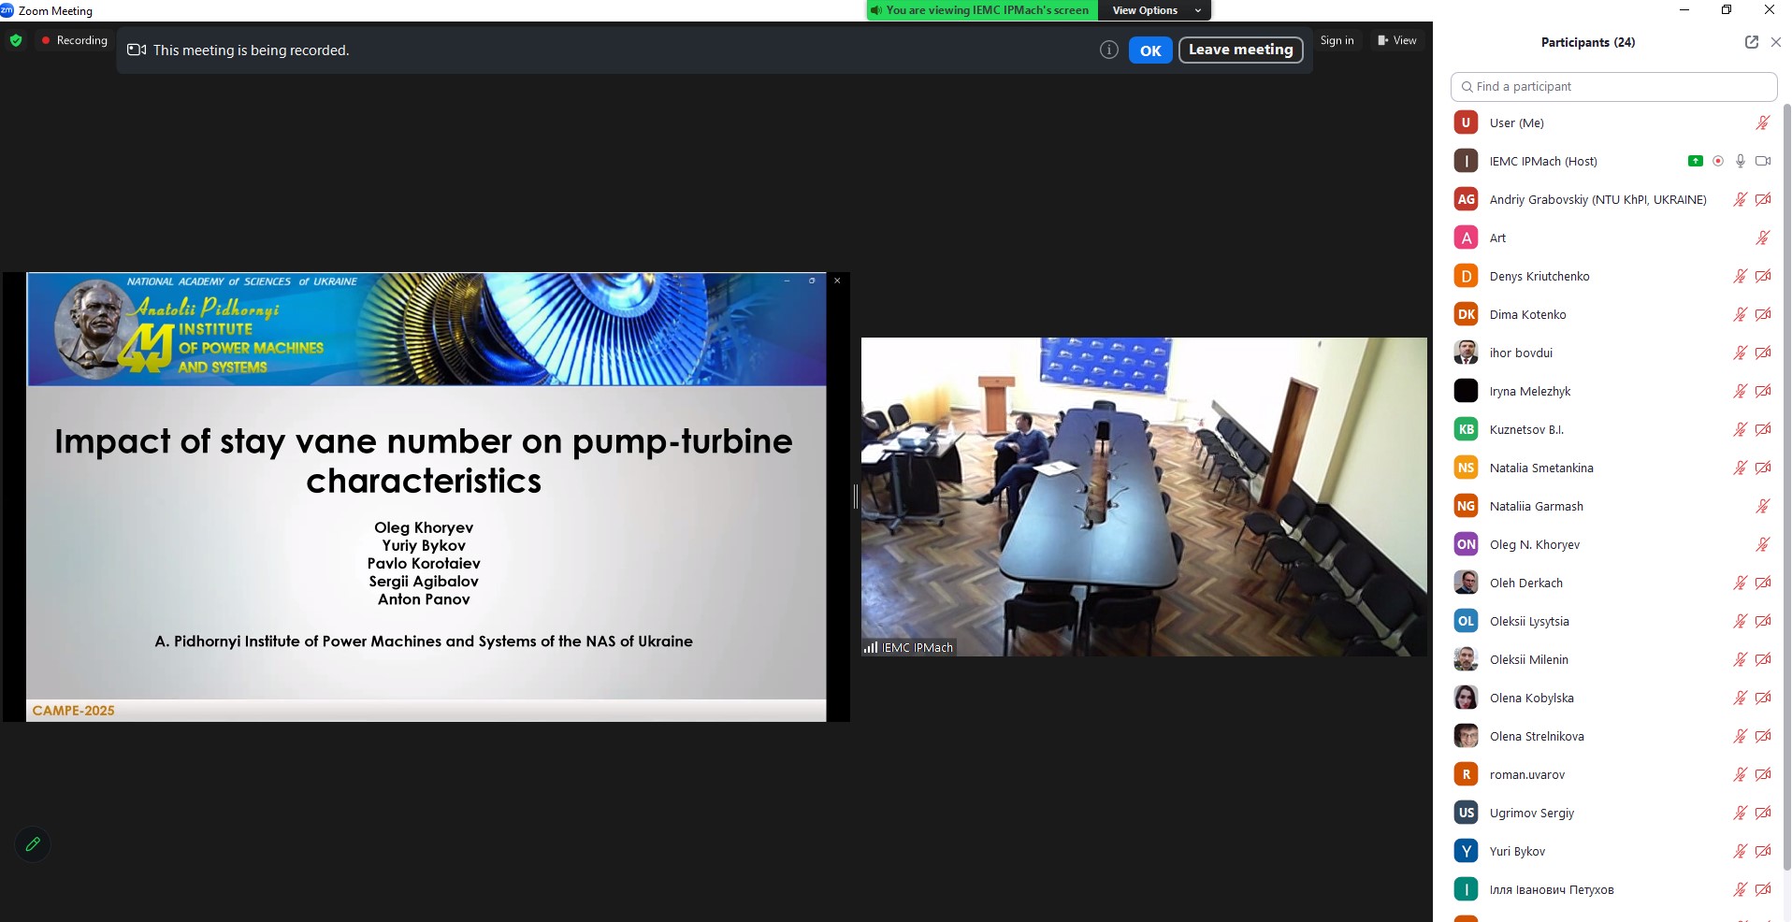Screen dimensions: 1792x922
Task: Click the Recording status indicator
Action: (74, 40)
